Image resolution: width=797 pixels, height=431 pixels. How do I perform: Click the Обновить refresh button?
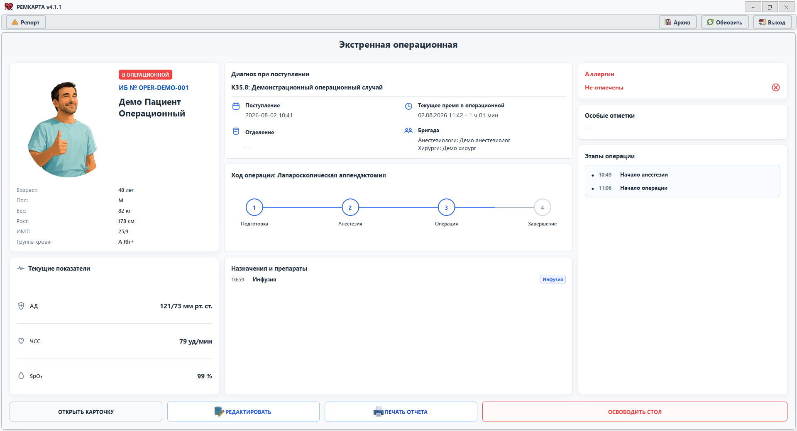725,22
